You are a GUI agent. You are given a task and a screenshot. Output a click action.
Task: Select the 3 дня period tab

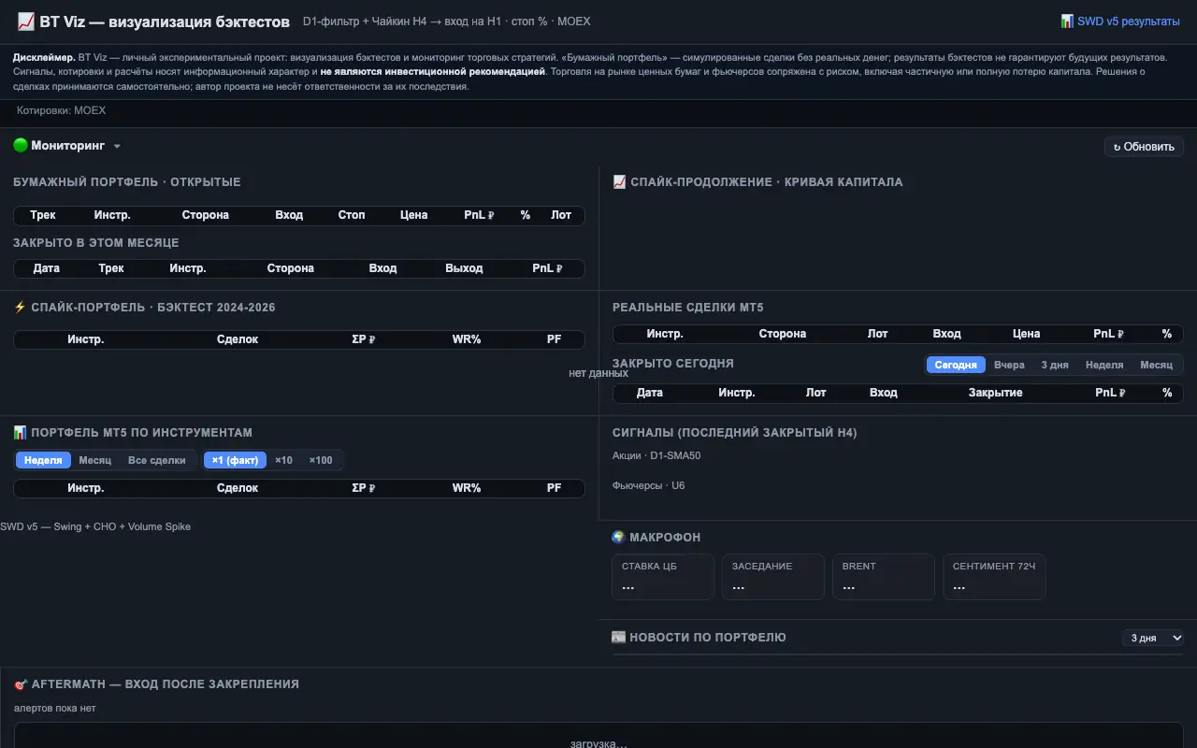pos(1055,365)
